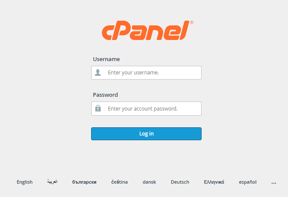Select English language

25,182
